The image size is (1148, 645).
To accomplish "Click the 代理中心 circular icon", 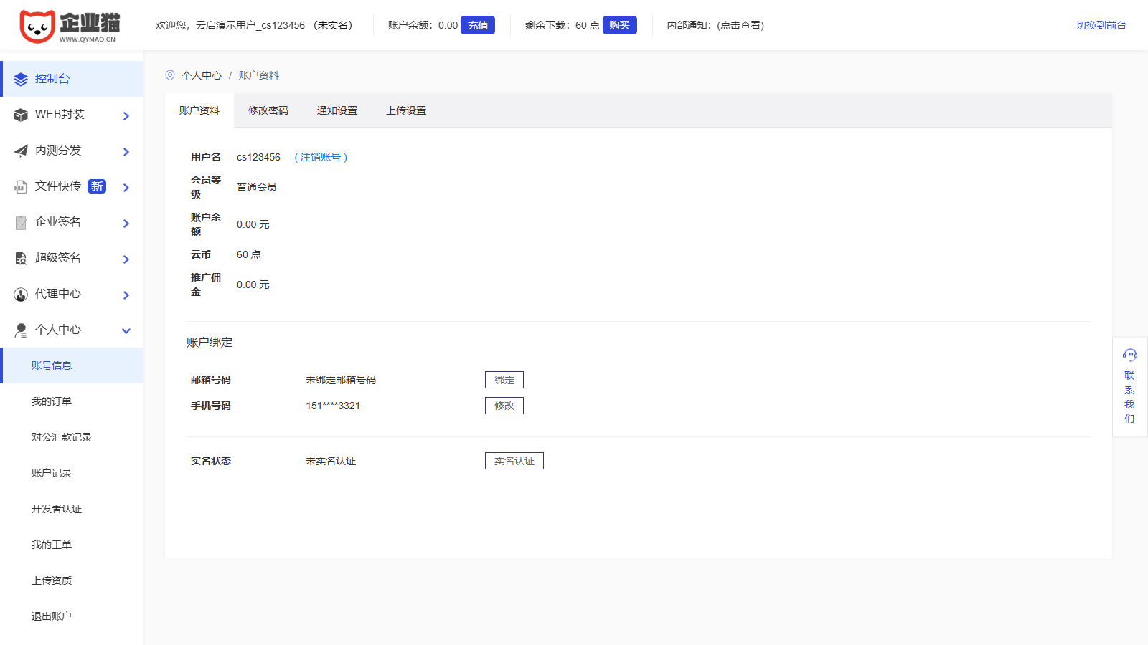I will click(21, 294).
